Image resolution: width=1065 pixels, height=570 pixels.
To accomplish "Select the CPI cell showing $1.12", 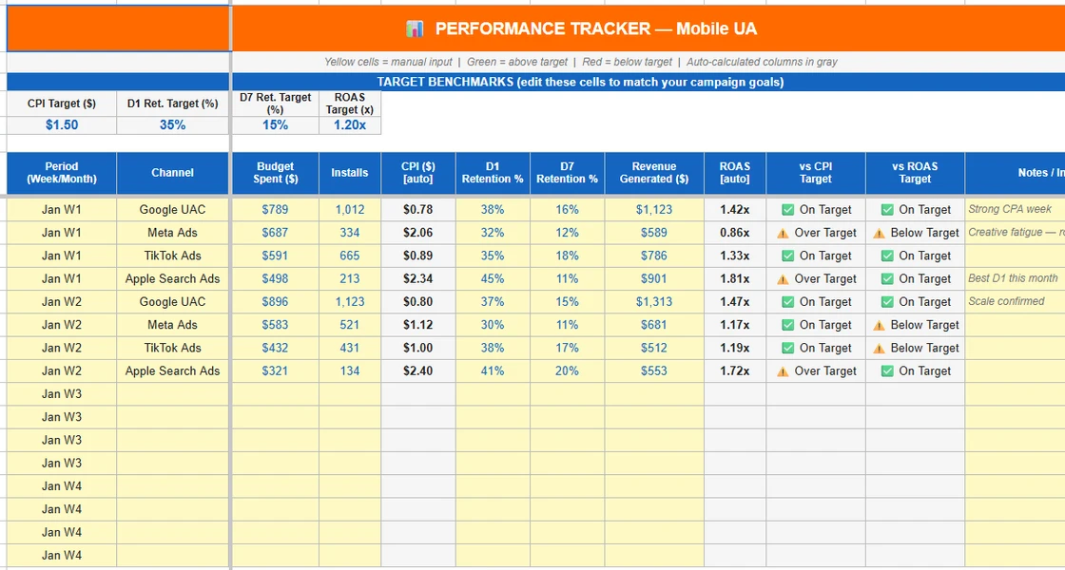I will pos(418,325).
